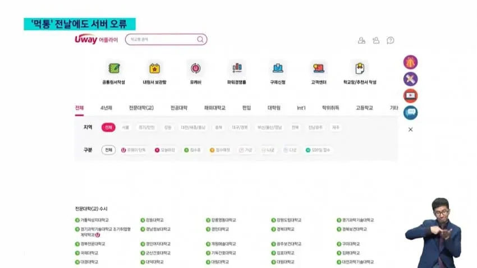This screenshot has width=477, height=268.
Task: Click the Uway 어플라이 logo
Action: pos(96,39)
